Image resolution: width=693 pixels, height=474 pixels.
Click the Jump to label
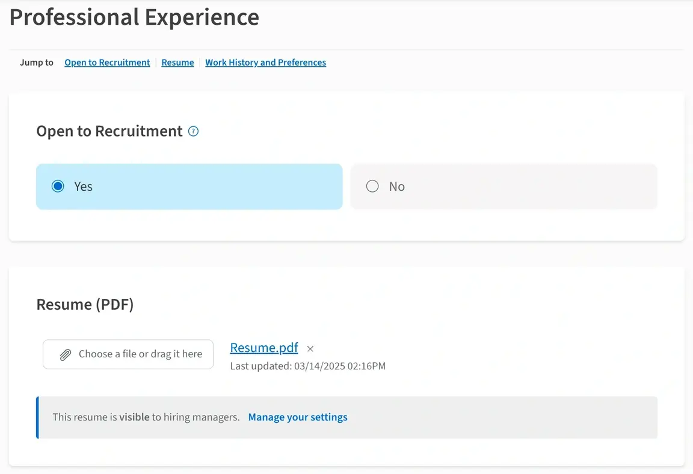37,63
